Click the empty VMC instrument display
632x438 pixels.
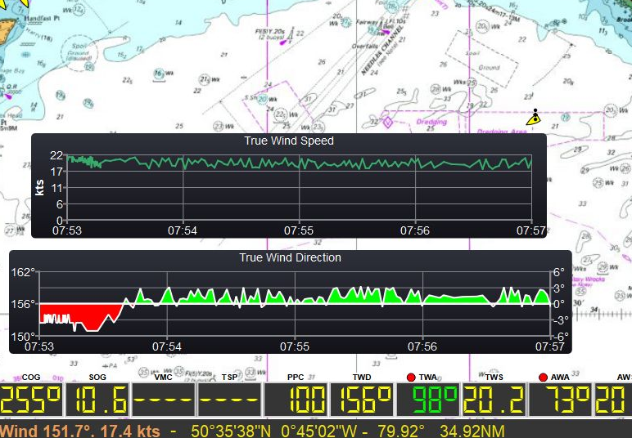[163, 400]
